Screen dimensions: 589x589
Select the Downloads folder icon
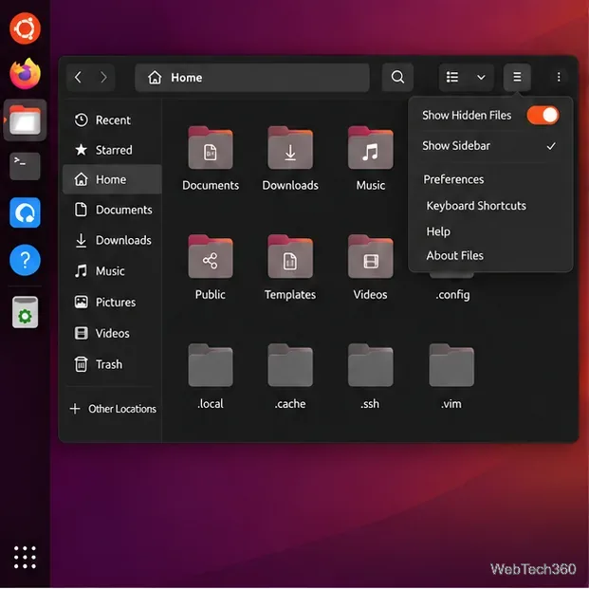[290, 148]
